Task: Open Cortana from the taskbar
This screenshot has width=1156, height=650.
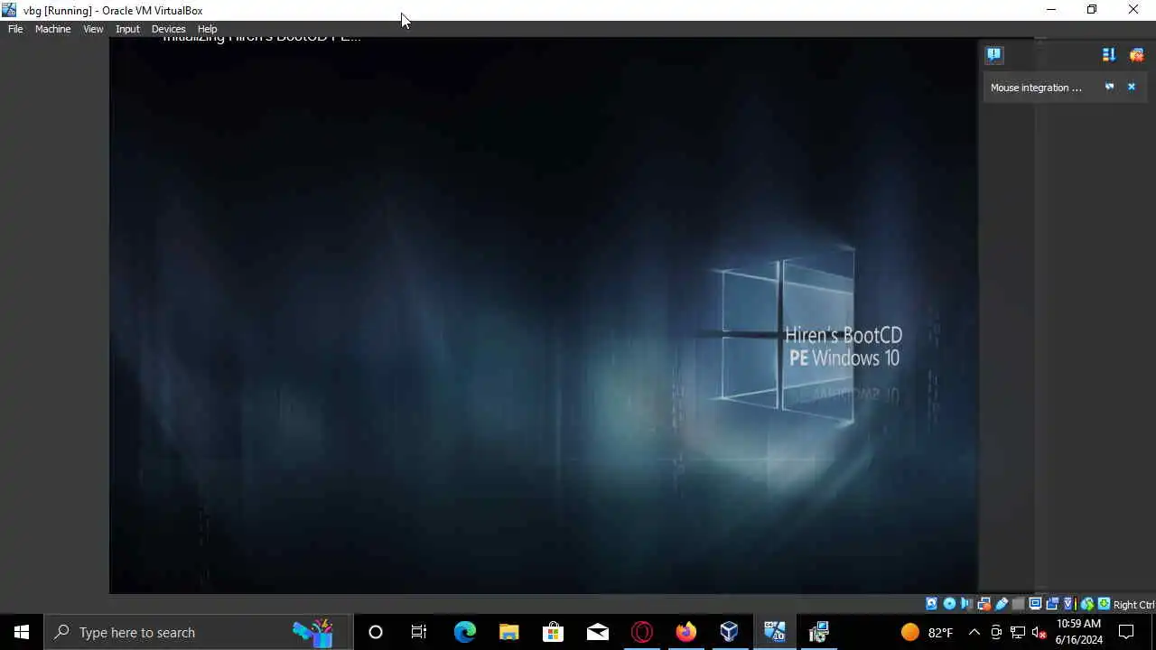Action: tap(376, 632)
